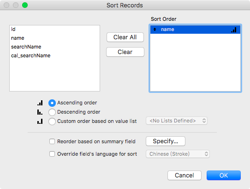Open the No Lists Defined dropdown
The height and width of the screenshot is (189, 250).
(177, 121)
